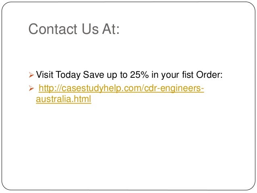Click the arrow bullet before the URL
Screen dimensions: 257x193
tap(31, 88)
